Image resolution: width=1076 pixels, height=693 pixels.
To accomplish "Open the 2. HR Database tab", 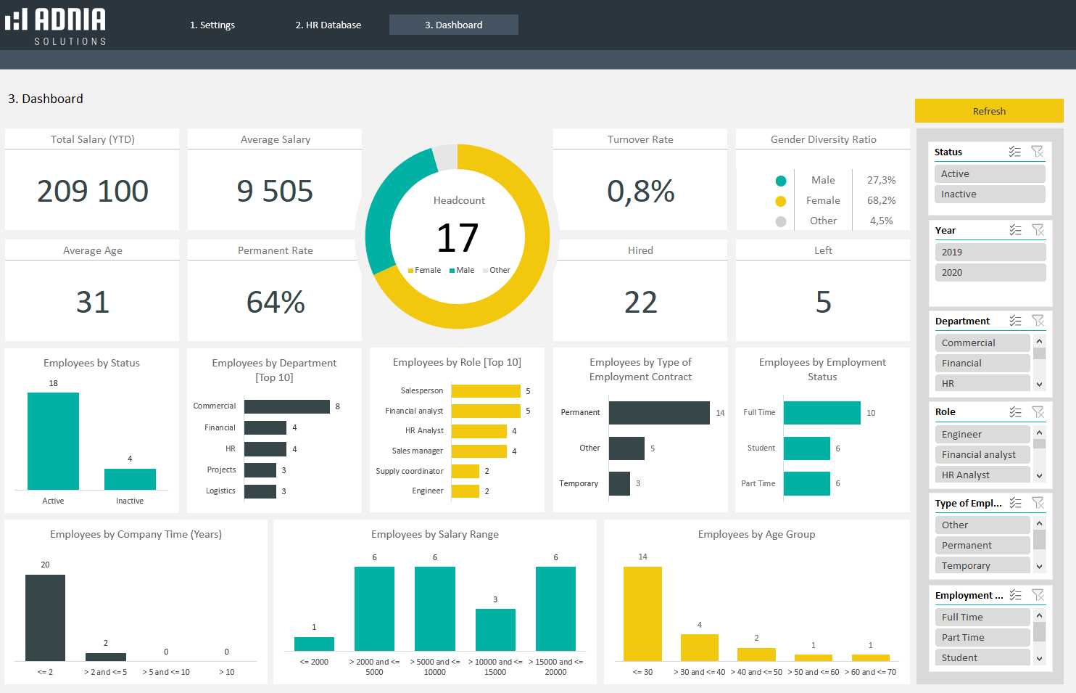I will tap(328, 24).
